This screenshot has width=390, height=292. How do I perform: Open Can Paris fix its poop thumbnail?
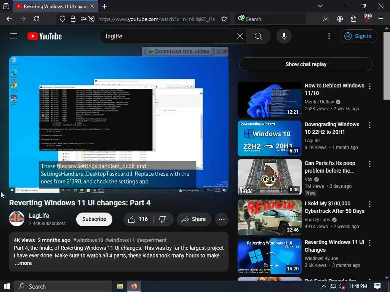(x=270, y=177)
